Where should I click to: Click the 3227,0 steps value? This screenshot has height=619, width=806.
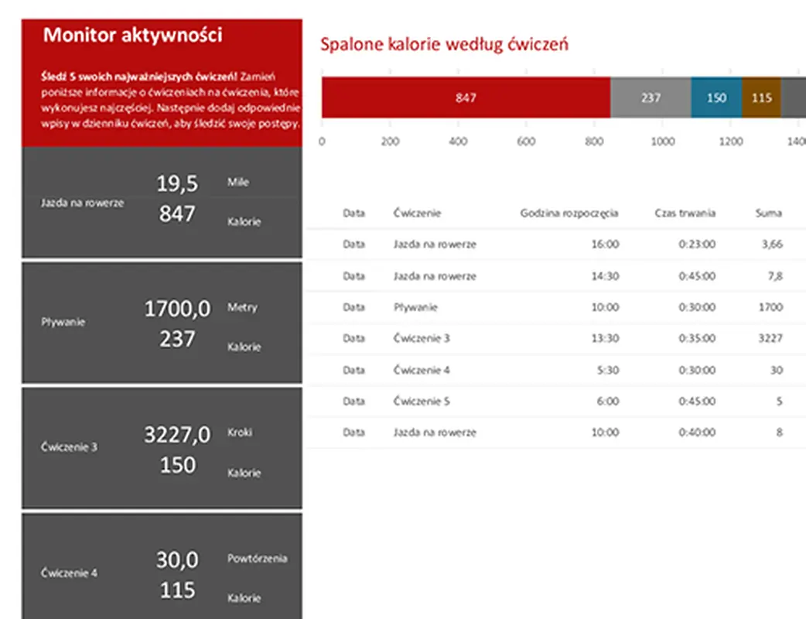coord(177,435)
